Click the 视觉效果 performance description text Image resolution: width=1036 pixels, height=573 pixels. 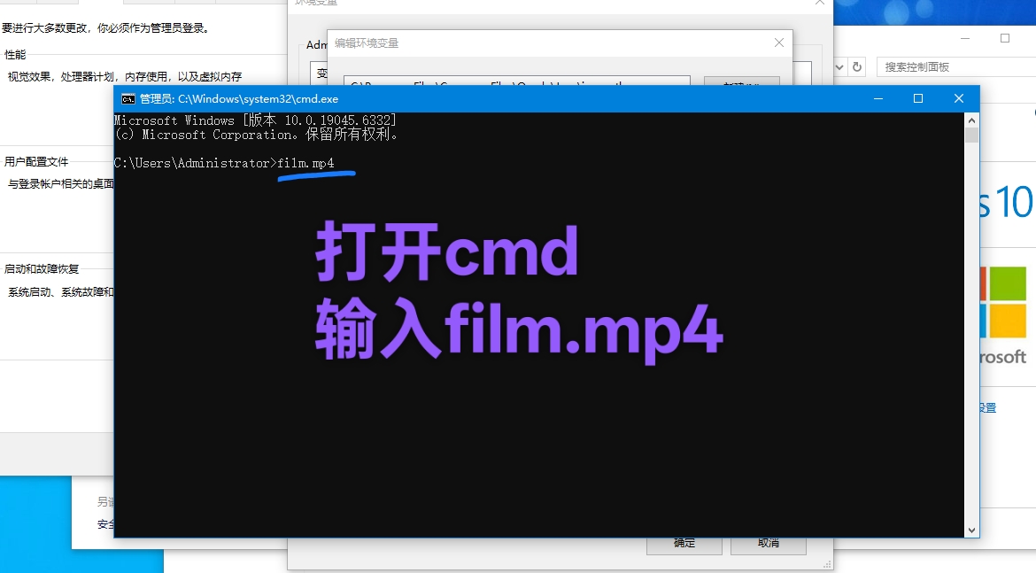click(x=124, y=77)
